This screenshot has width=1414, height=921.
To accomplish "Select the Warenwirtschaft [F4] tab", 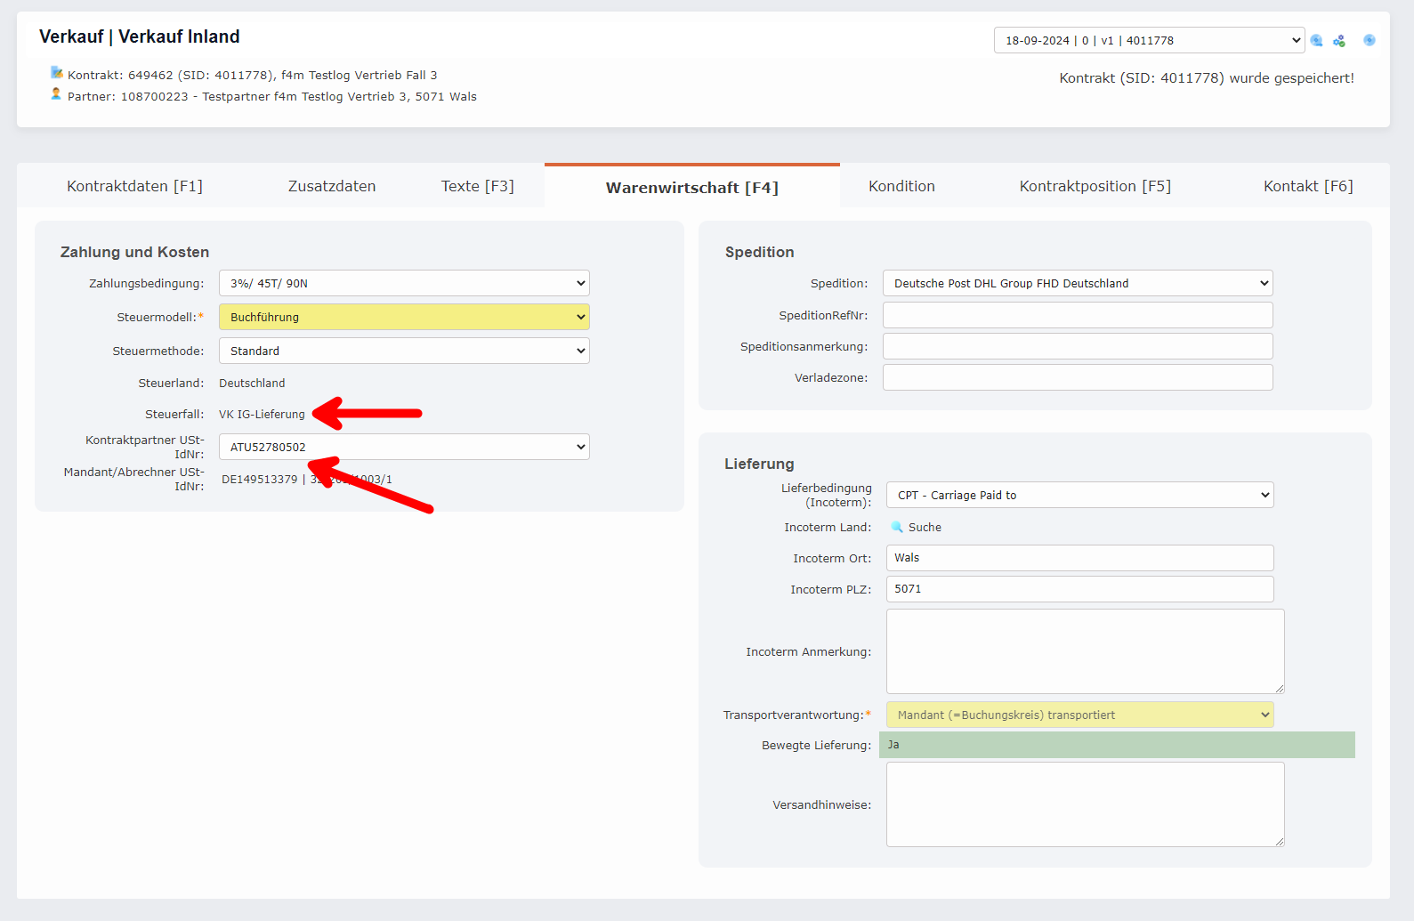I will [692, 187].
